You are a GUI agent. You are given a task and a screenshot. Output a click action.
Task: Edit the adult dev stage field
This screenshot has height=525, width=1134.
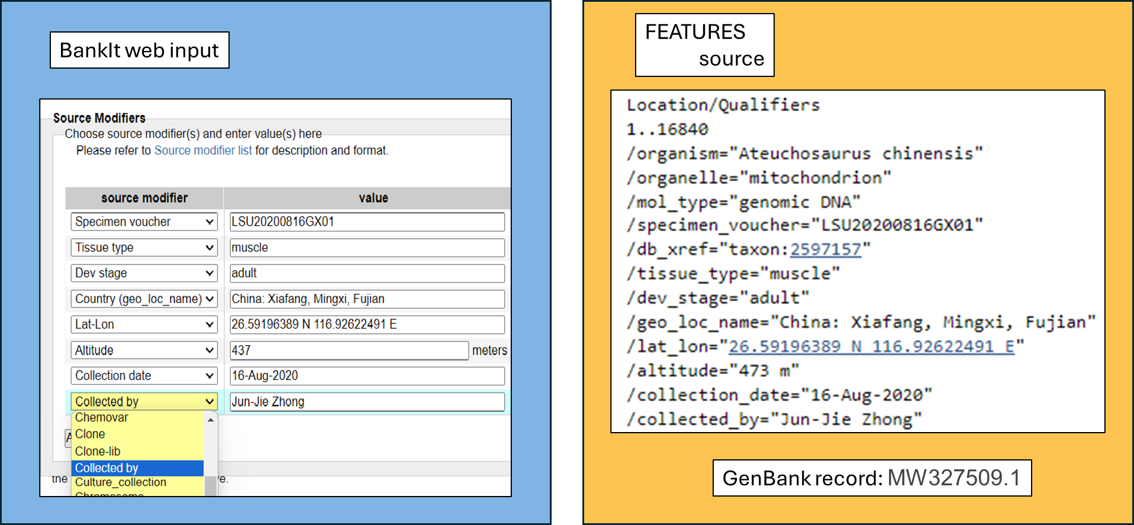pos(367,273)
